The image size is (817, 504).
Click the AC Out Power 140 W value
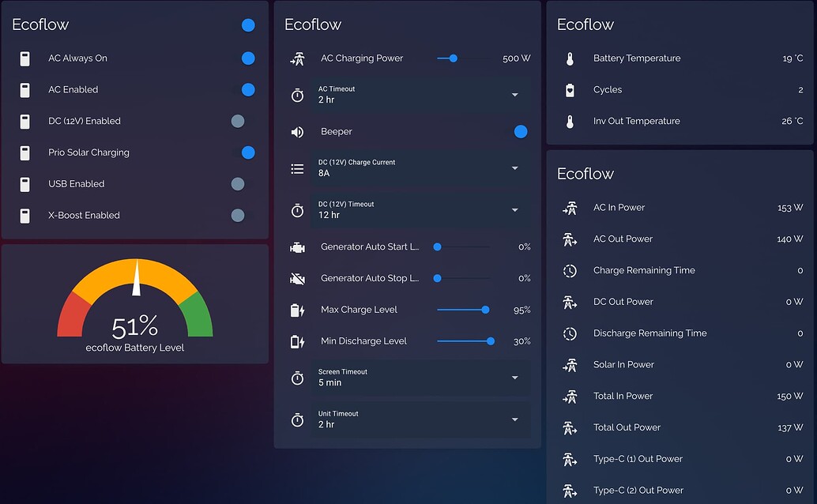[x=790, y=239]
